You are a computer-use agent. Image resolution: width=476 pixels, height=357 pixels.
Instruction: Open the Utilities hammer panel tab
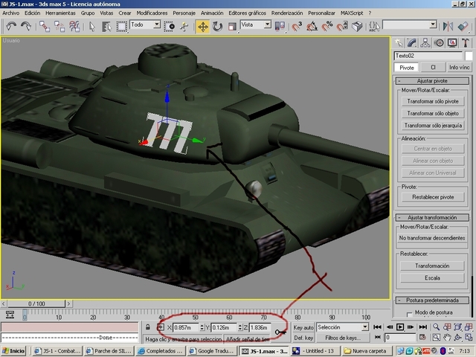pos(466,43)
